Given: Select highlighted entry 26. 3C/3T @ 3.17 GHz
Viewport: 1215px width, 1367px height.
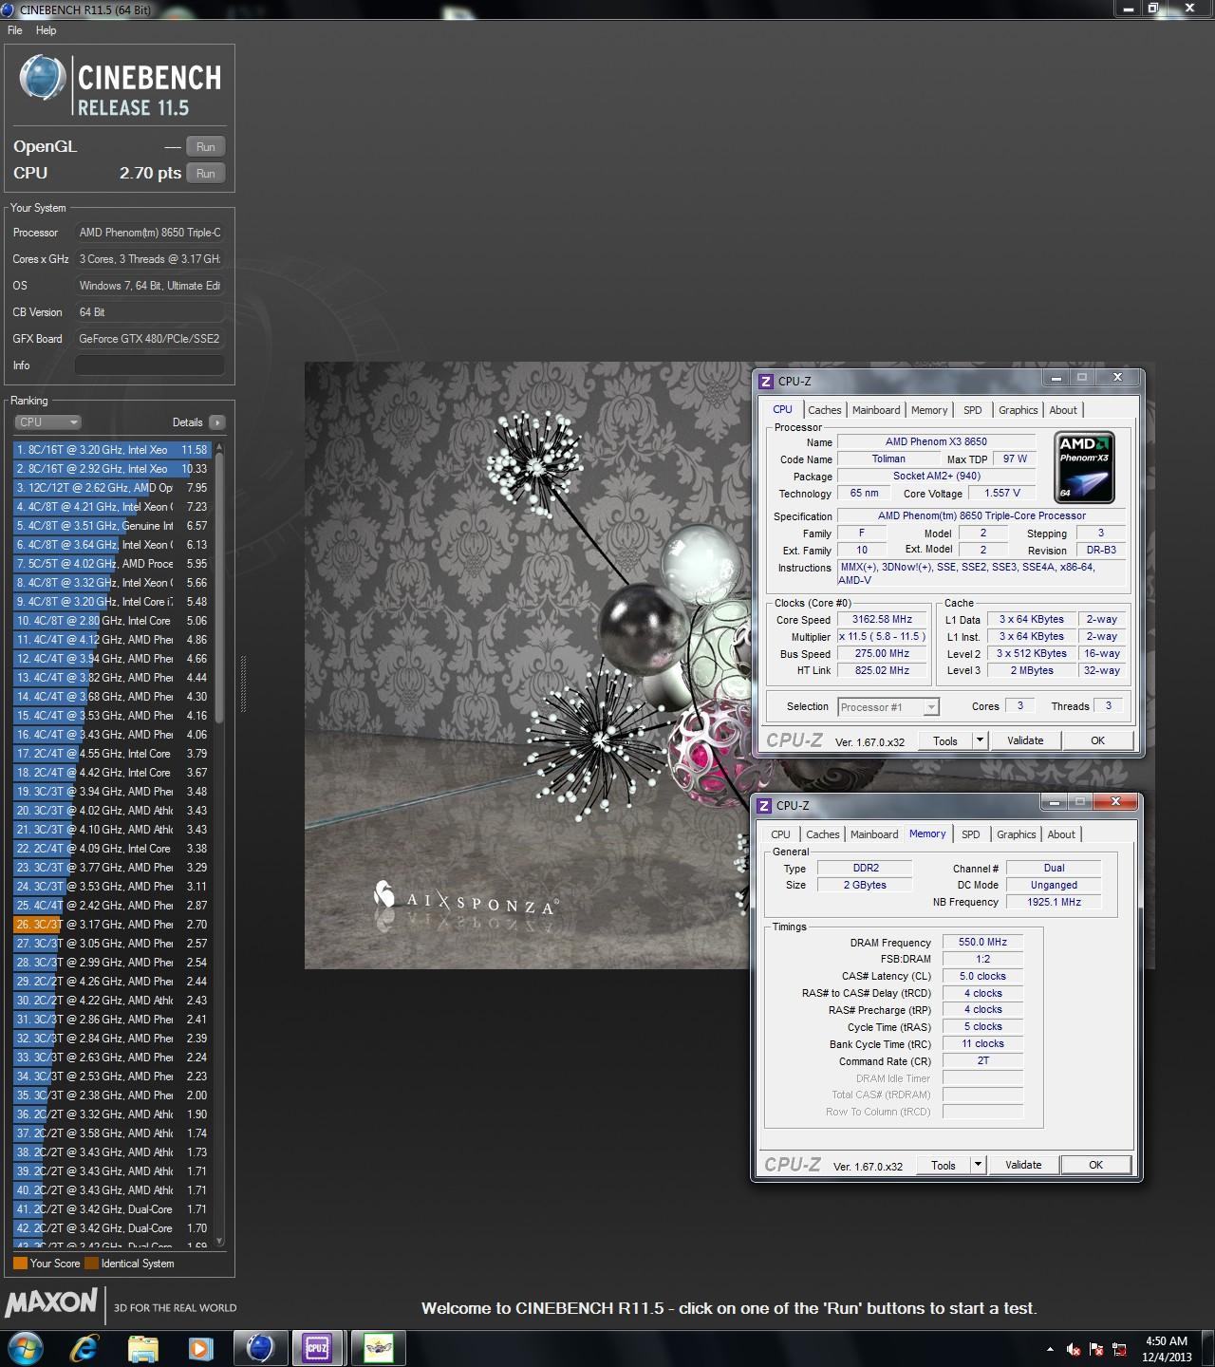Looking at the screenshot, I should coord(112,925).
